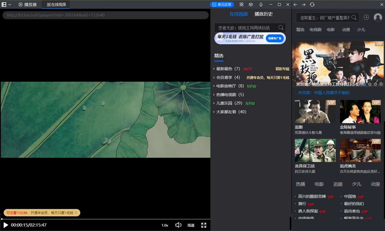Click the cube box icon in title bar

pyautogui.click(x=251, y=5)
